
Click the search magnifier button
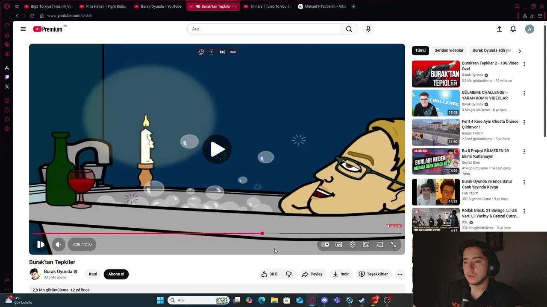(x=349, y=29)
